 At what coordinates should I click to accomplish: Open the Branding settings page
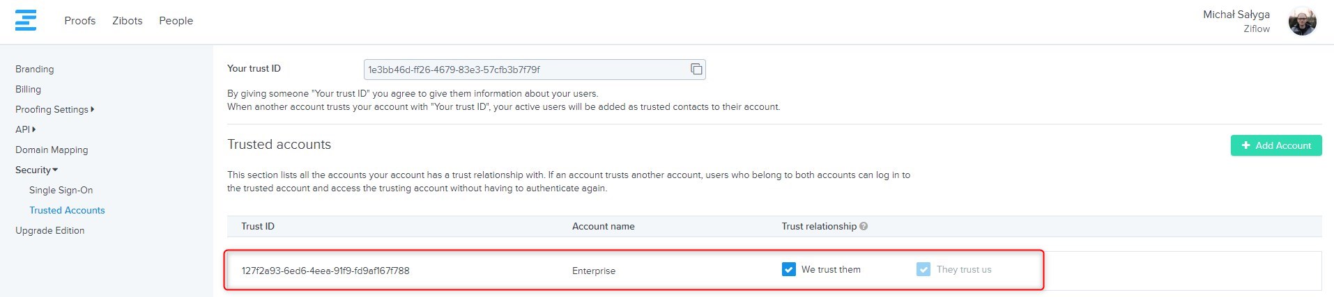click(x=34, y=69)
